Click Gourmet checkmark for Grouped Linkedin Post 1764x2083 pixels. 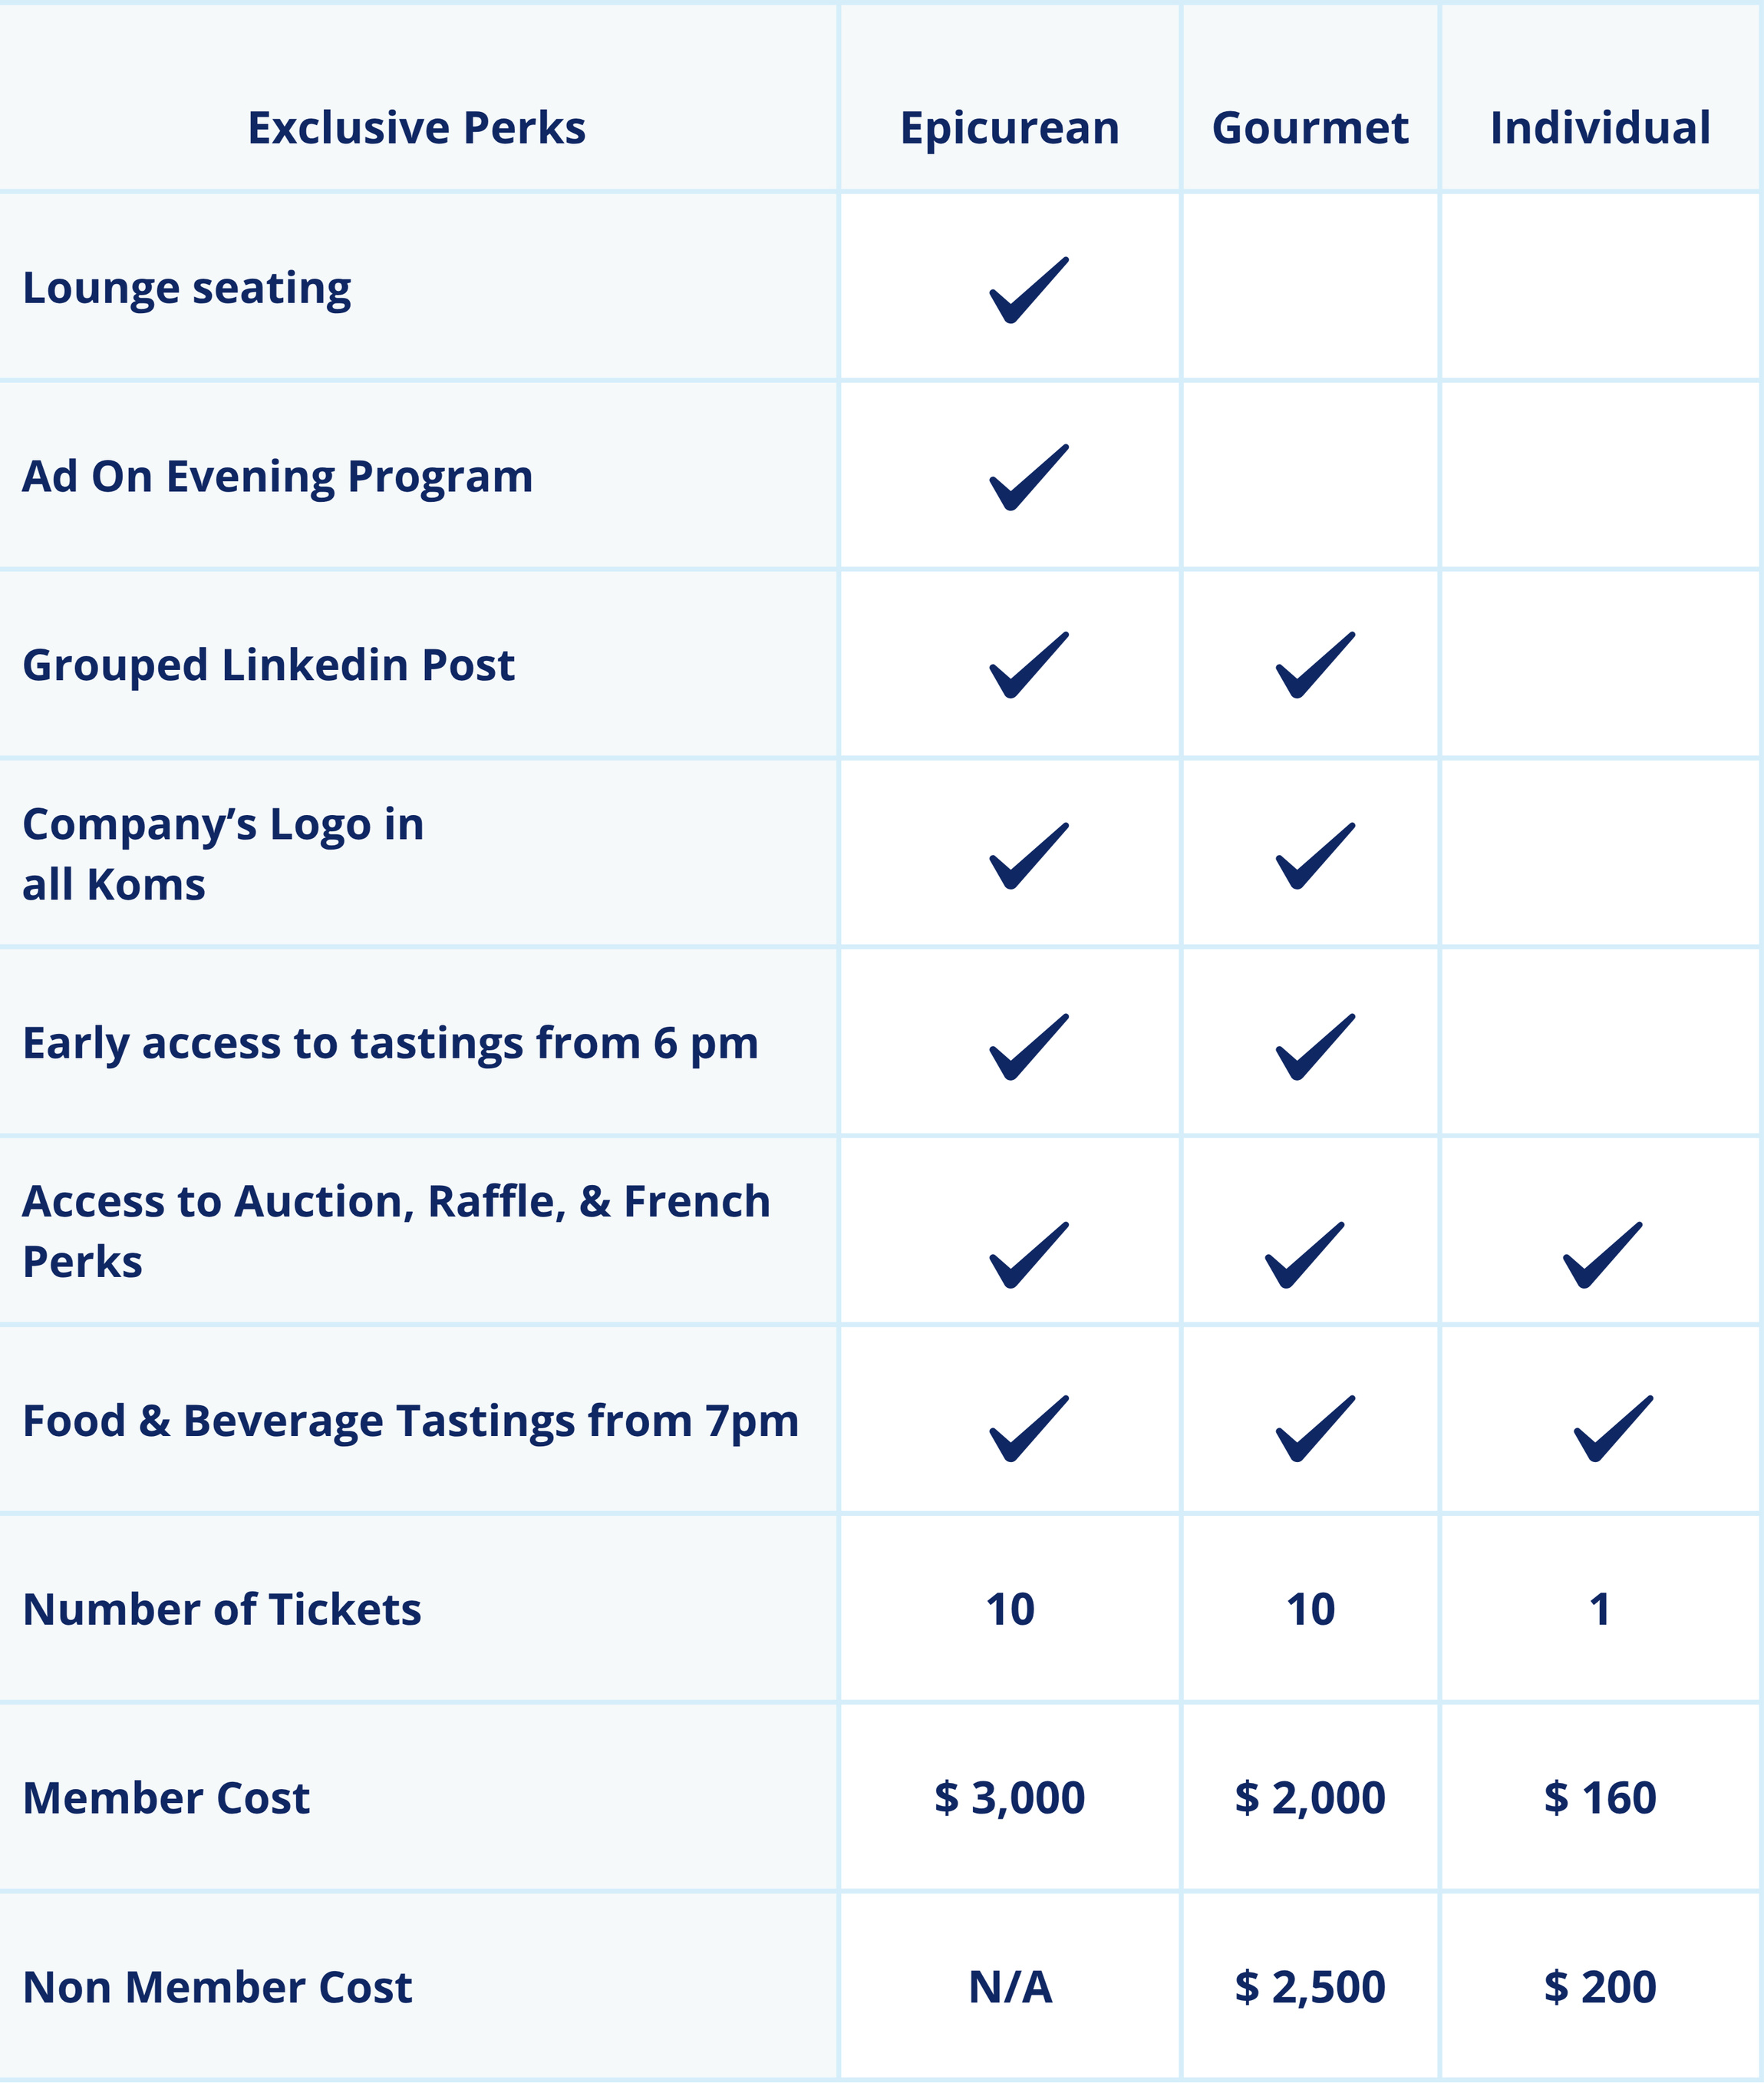coord(1316,665)
